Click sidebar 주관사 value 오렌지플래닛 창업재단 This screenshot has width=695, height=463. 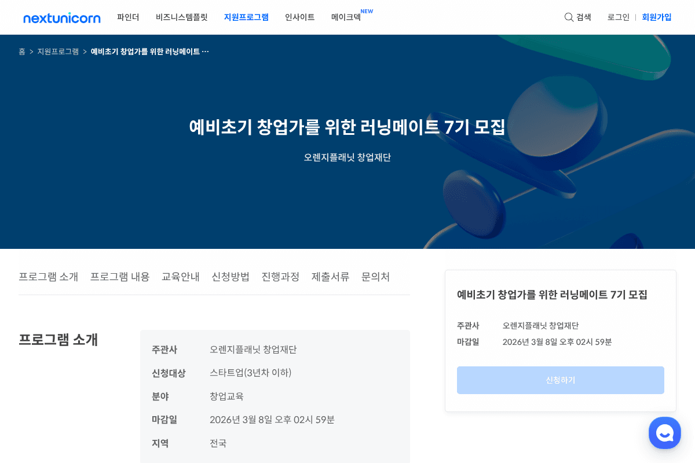pyautogui.click(x=541, y=325)
